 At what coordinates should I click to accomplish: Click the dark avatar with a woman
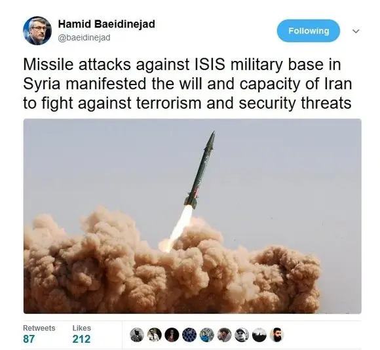tap(172, 335)
